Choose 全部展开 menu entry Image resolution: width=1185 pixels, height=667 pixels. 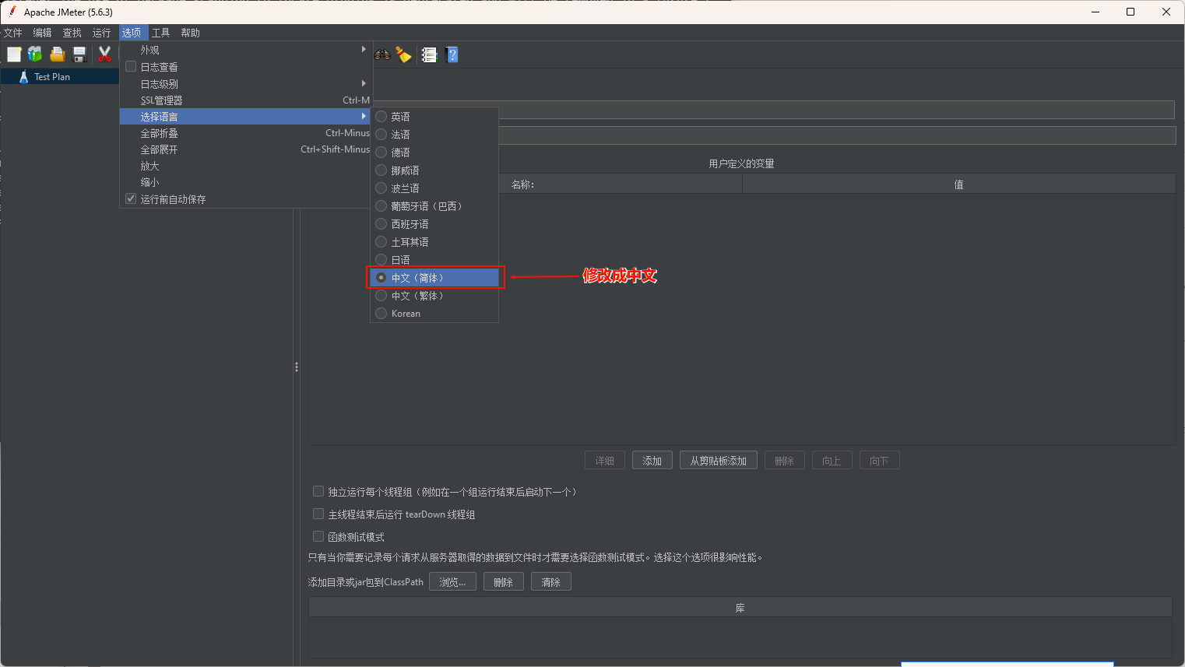point(246,149)
